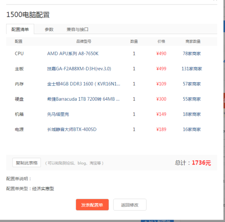This screenshot has height=222, width=225.
Task: Open 长城静音大师BTX-400SD power supply link
Action: tap(72, 129)
